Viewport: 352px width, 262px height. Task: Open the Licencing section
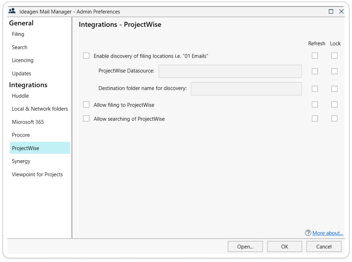coord(23,60)
